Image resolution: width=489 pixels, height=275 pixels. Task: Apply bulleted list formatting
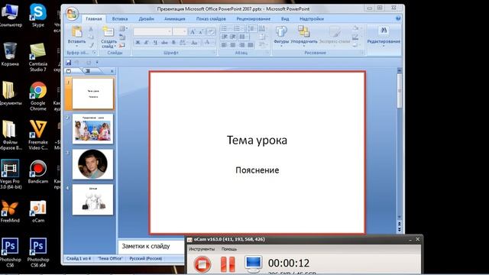(x=225, y=29)
